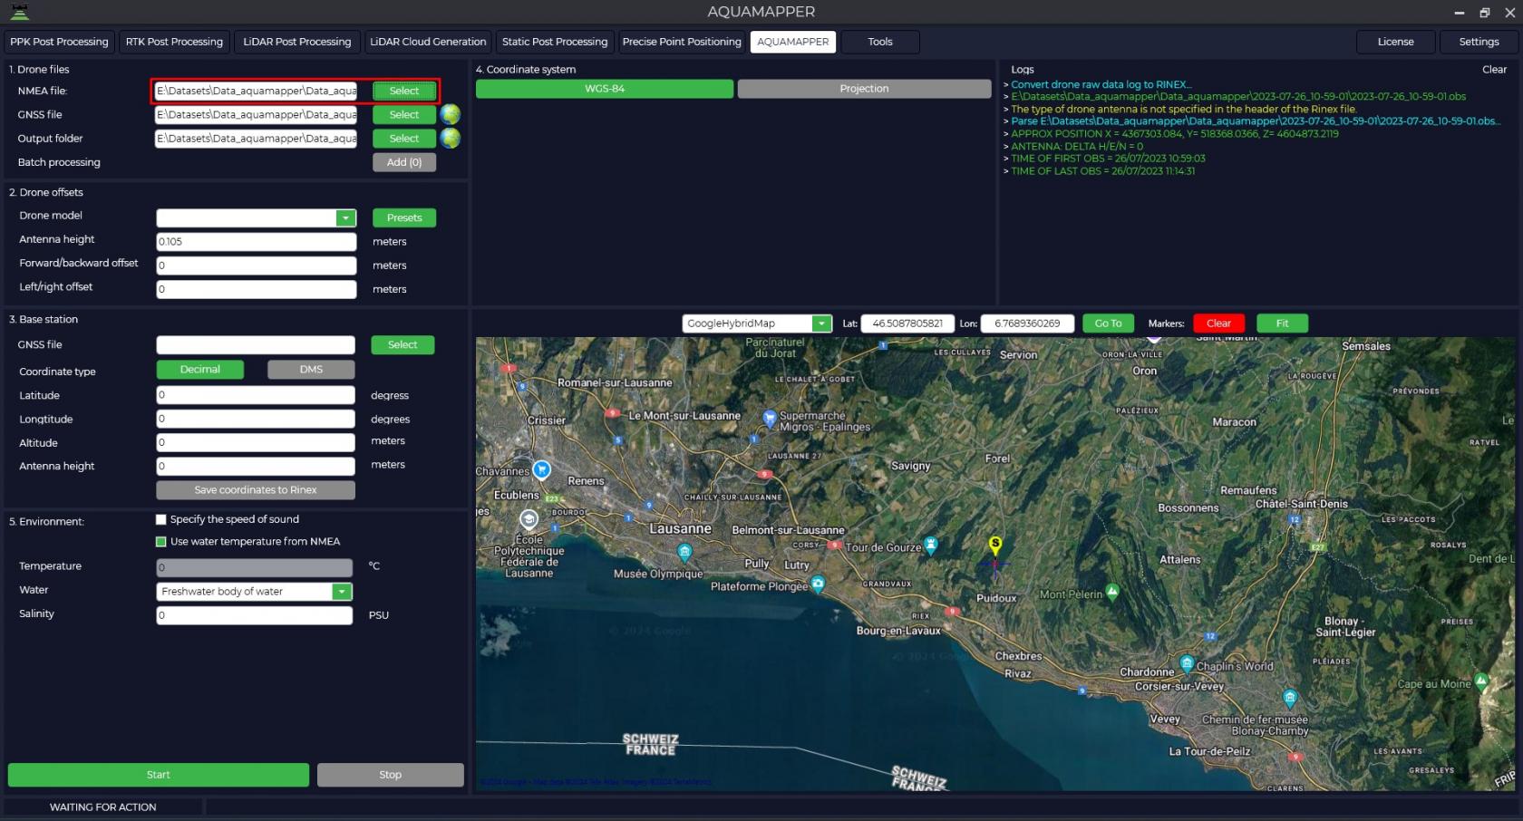This screenshot has height=821, width=1523.
Task: Click the Altitude meters field
Action: click(256, 442)
